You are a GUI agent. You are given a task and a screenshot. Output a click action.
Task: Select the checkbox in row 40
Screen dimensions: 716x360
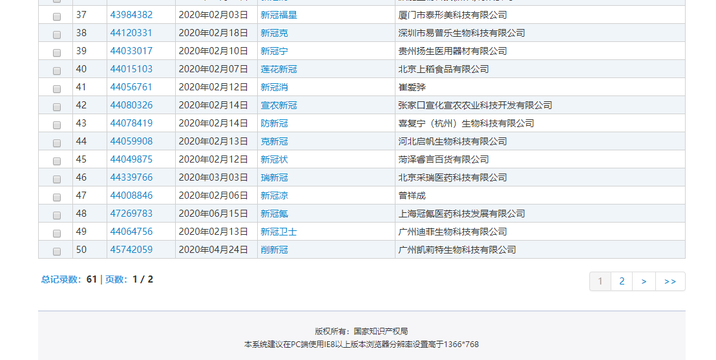[x=57, y=70]
